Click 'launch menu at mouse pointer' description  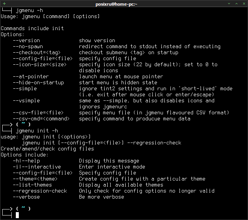point(121,77)
